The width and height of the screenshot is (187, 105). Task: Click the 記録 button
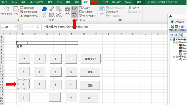point(90,85)
